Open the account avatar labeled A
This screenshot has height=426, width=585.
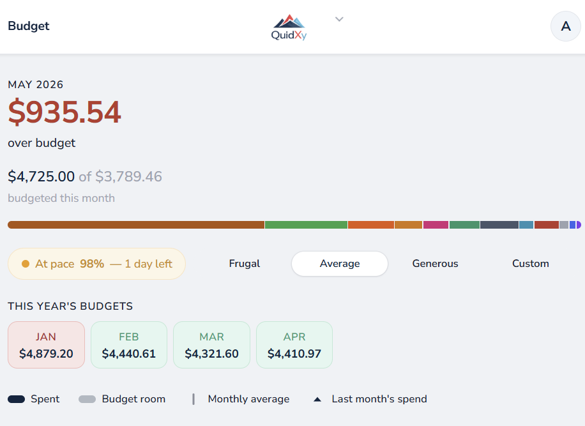(566, 26)
